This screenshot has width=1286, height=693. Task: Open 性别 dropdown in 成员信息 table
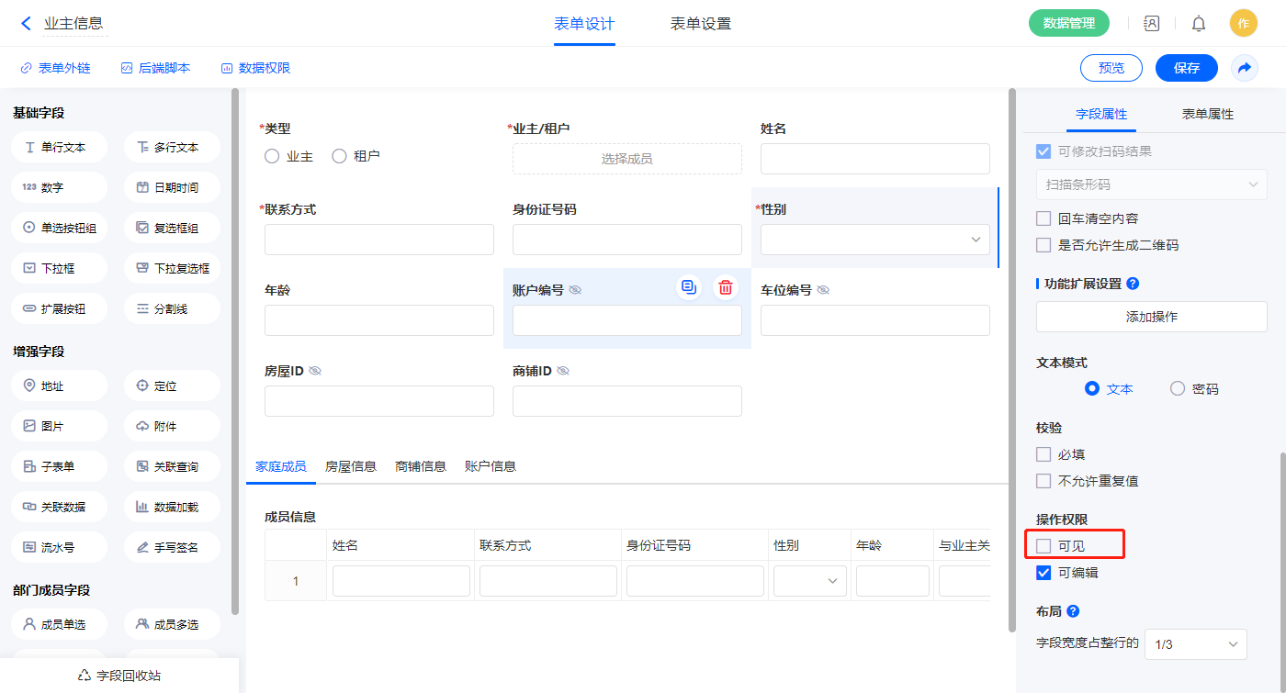pos(809,581)
